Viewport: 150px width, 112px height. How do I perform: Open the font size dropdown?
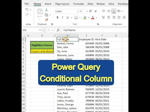coord(87,11)
